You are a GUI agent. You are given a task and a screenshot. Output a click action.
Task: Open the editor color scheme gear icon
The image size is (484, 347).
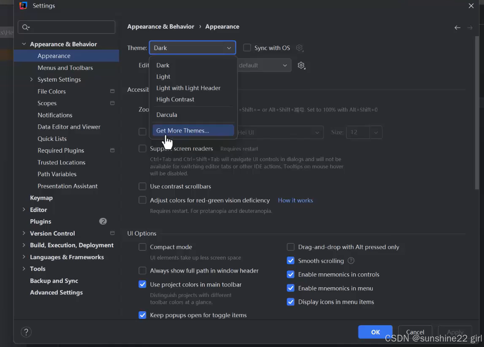click(301, 65)
